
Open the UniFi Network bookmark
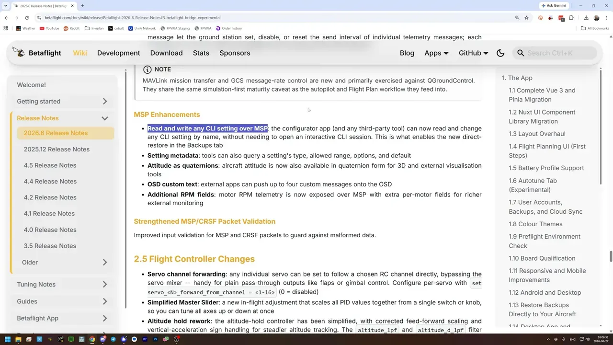(x=142, y=28)
